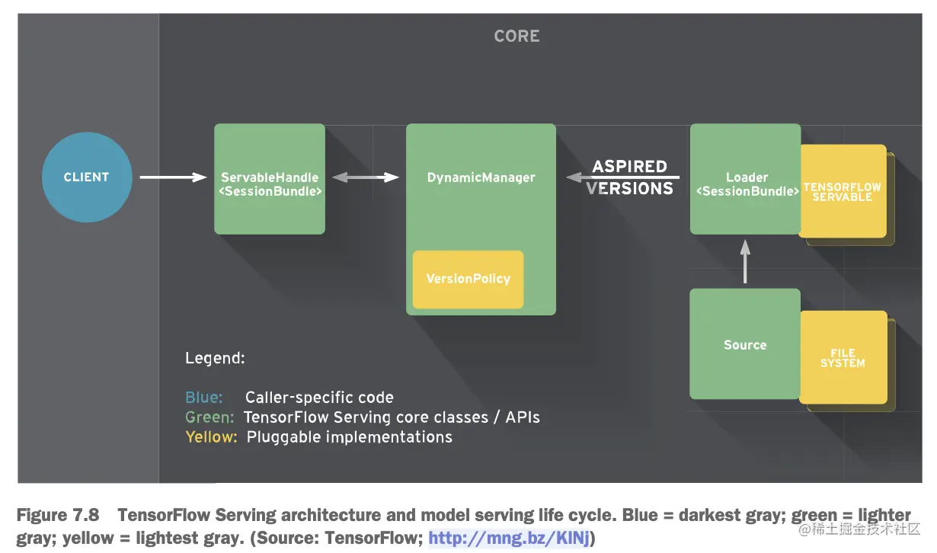Click the CORE heading text
This screenshot has height=553, width=937.
click(516, 36)
